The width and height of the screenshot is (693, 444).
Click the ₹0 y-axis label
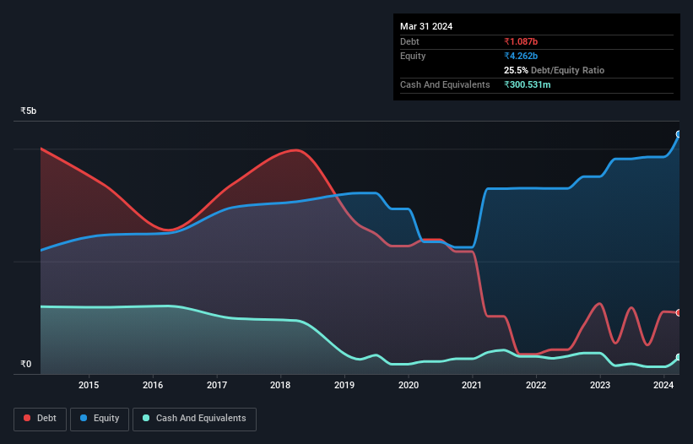pos(25,364)
